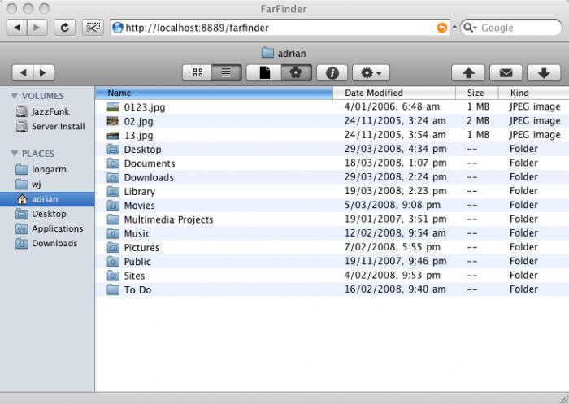This screenshot has height=404, width=569.
Task: Sort by Kind column header
Action: (x=519, y=93)
